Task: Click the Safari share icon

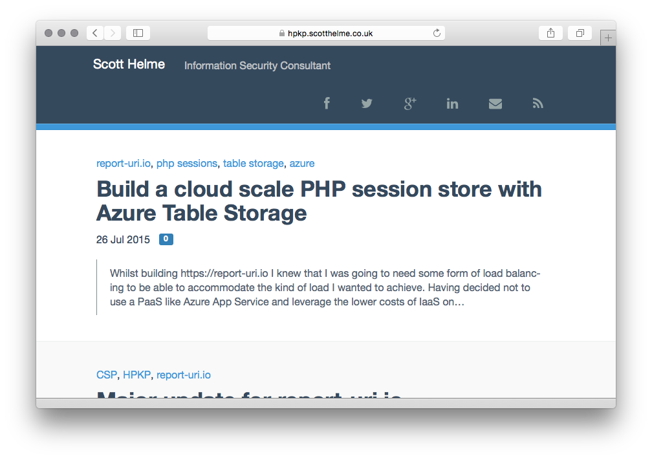Action: click(x=550, y=33)
